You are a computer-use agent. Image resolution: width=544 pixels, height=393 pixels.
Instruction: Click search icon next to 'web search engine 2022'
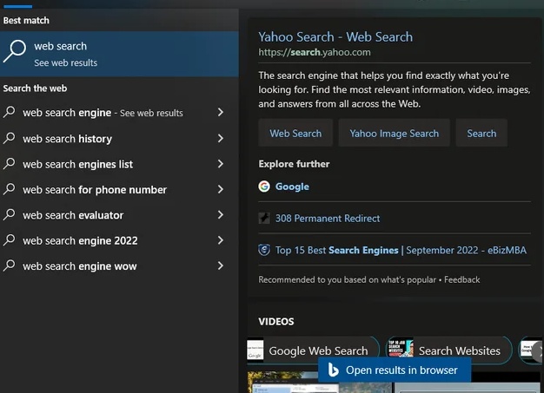point(10,240)
